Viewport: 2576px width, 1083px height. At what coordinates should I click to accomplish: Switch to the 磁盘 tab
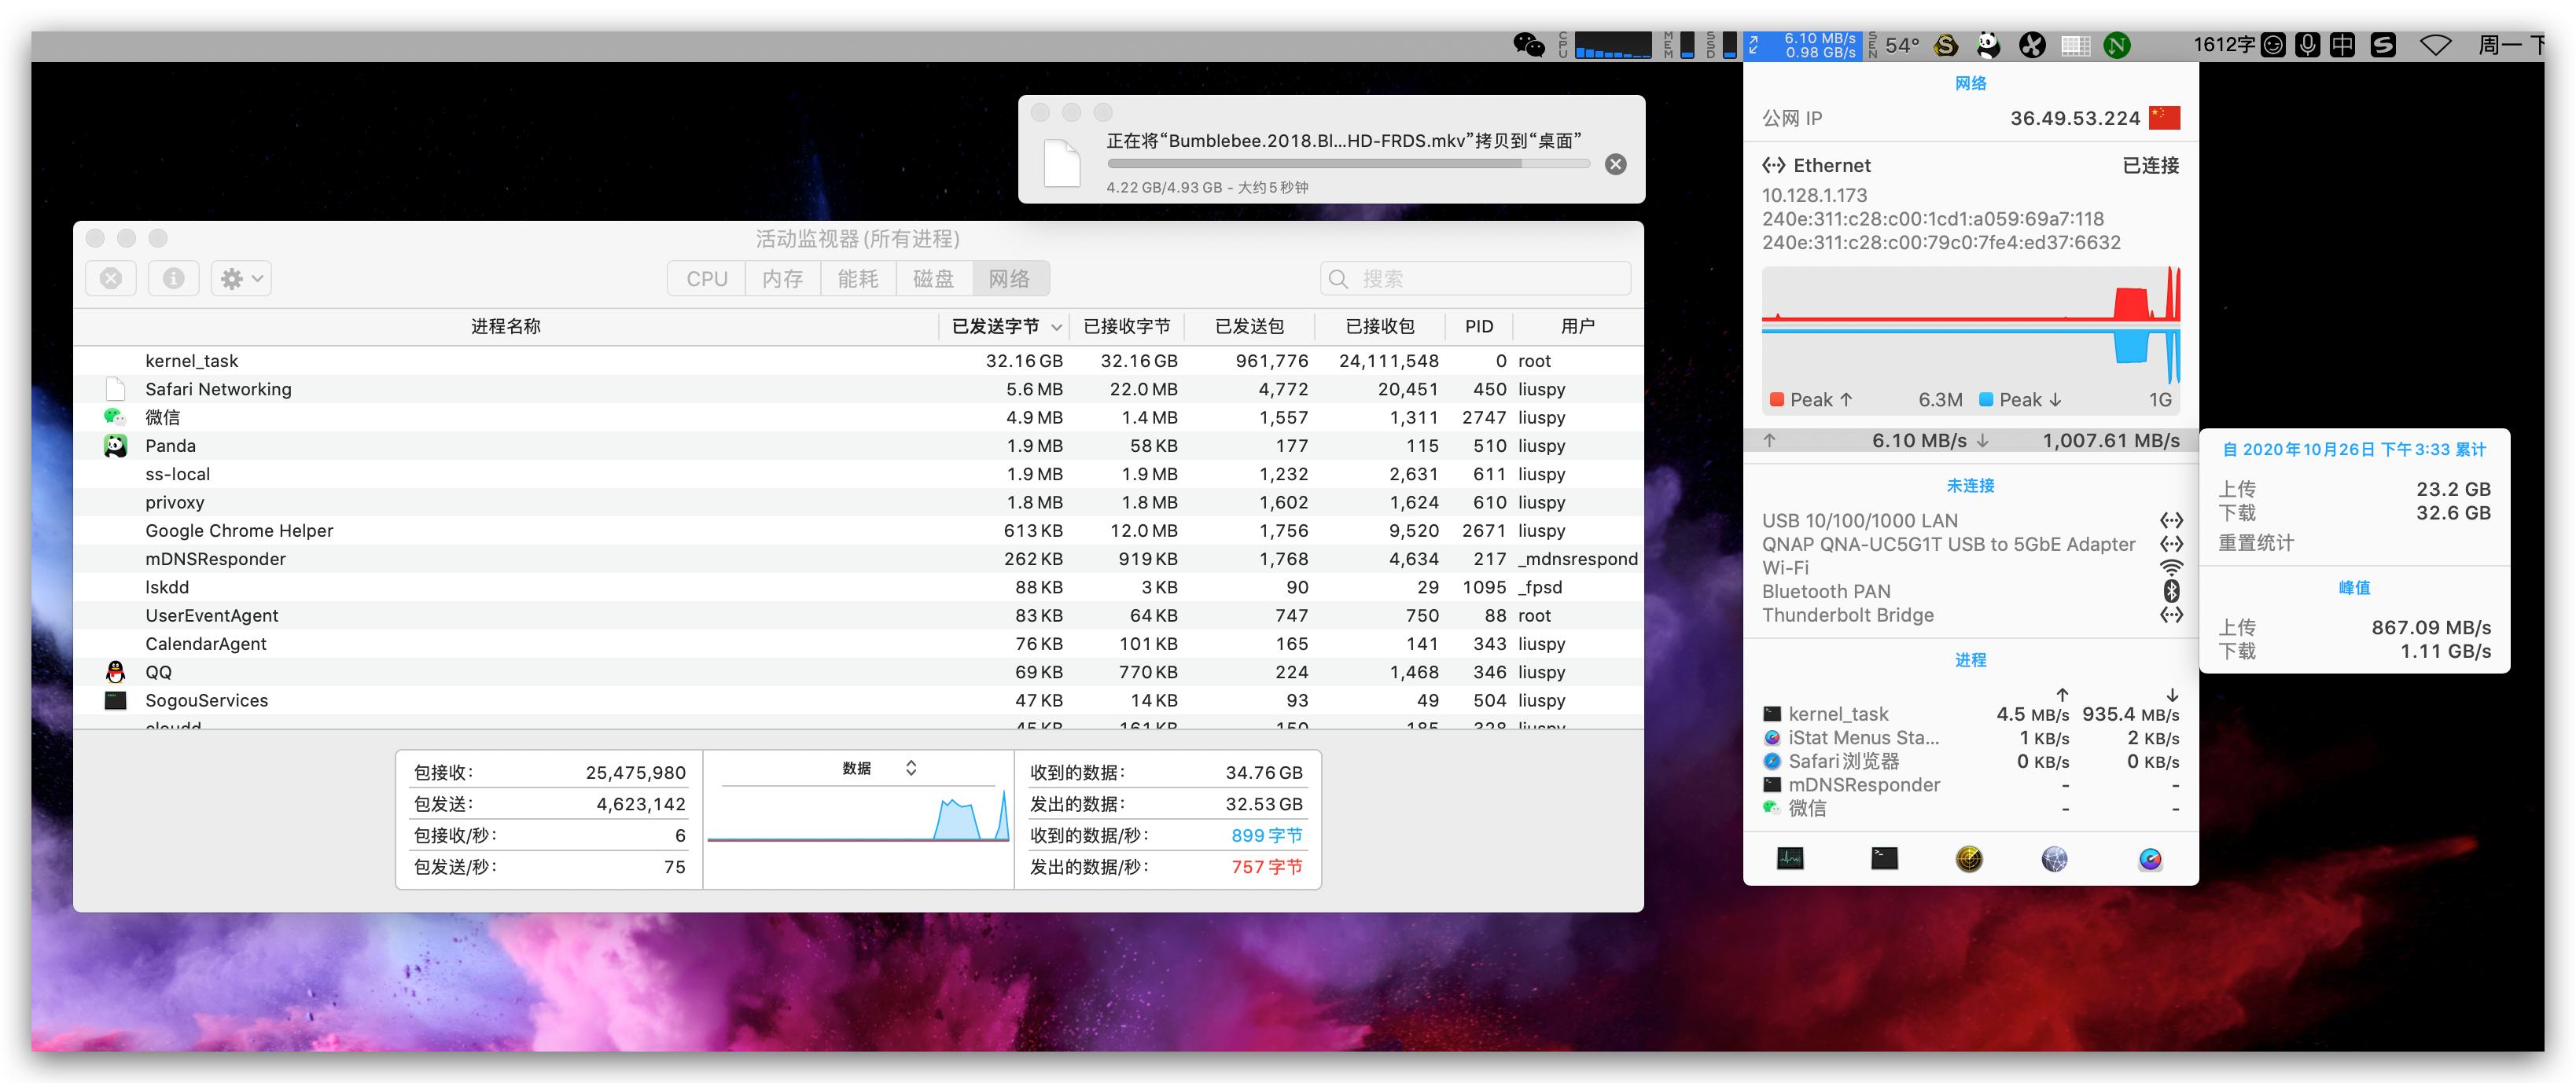click(933, 279)
